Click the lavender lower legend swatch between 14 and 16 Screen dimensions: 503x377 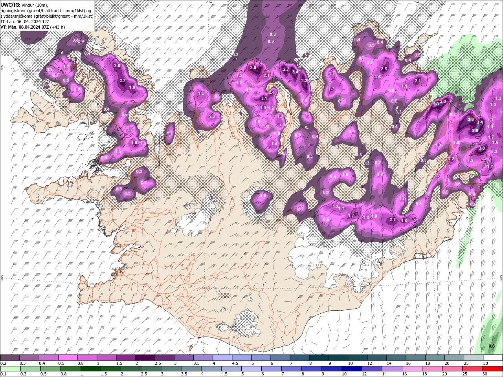tap(392, 369)
